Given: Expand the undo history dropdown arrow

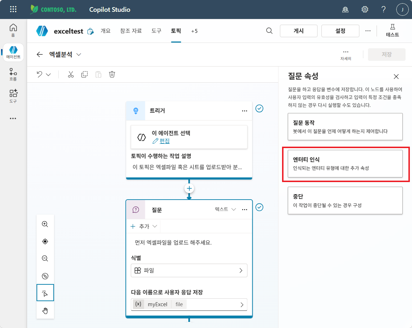Looking at the screenshot, I should pos(48,75).
